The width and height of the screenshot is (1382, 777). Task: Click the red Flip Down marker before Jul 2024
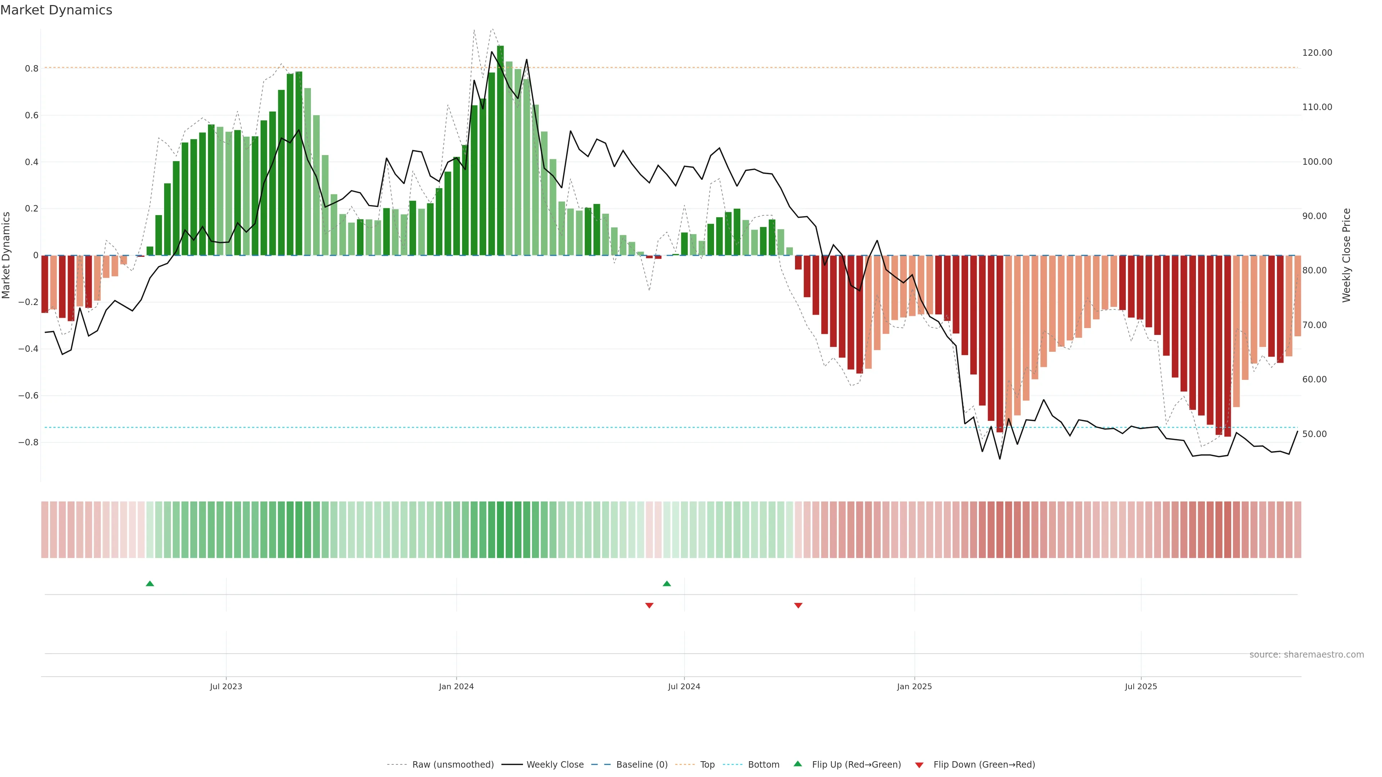(x=649, y=605)
